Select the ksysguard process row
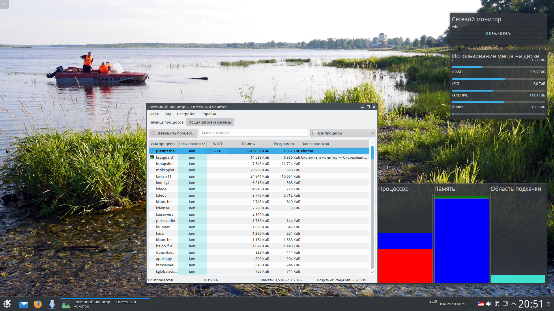Image resolution: width=554 pixels, height=311 pixels. pos(164,158)
